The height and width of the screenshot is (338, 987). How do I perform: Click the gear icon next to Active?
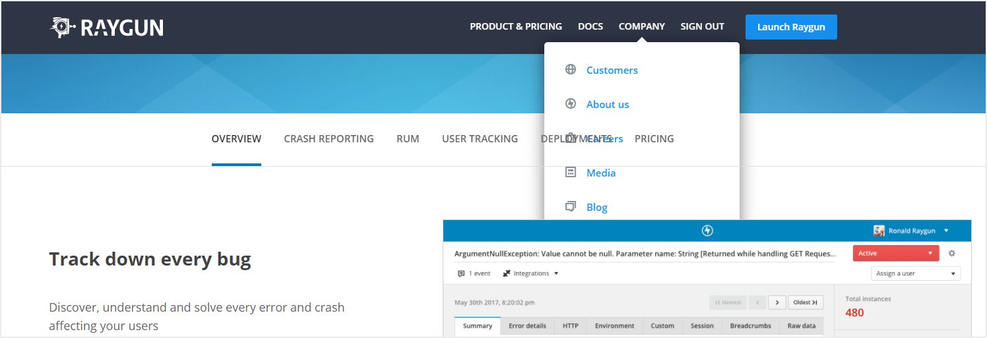[x=951, y=253]
